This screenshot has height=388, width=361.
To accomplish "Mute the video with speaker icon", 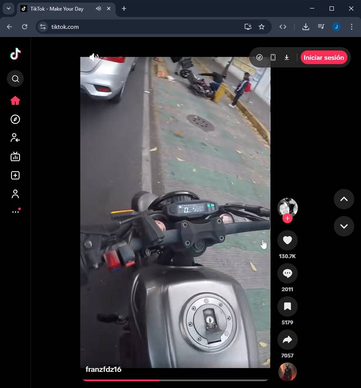I will (94, 57).
